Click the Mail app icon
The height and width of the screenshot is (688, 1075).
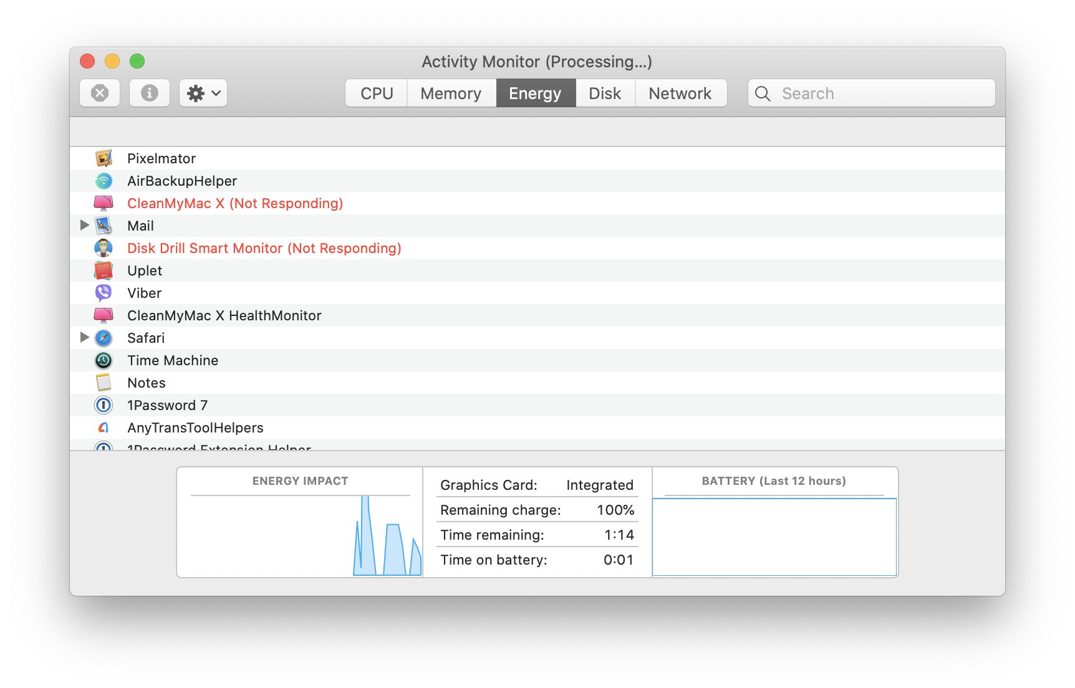pyautogui.click(x=104, y=226)
